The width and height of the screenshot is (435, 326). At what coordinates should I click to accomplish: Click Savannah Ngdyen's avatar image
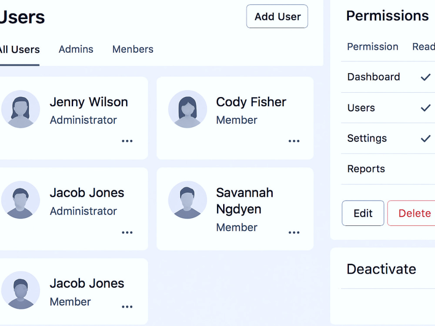tap(187, 200)
